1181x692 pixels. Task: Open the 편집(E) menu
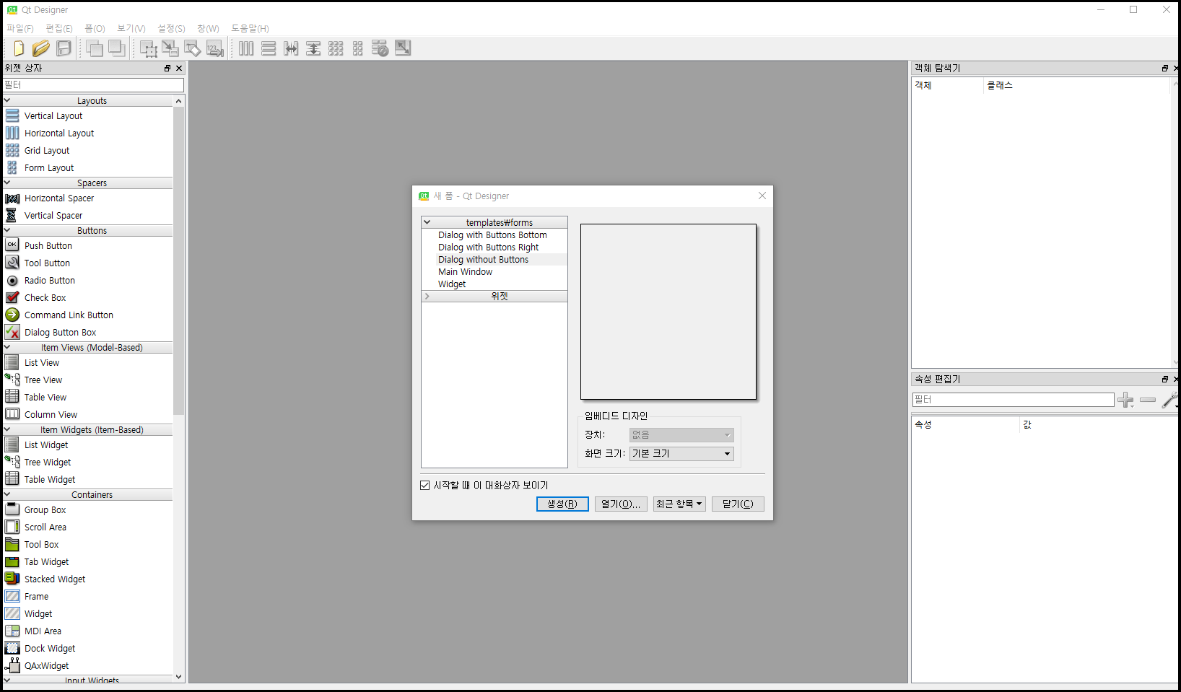(59, 28)
